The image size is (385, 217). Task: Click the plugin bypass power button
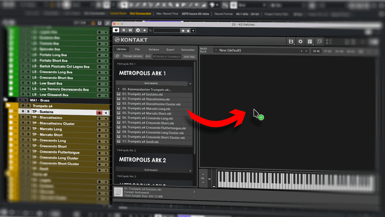116,30
